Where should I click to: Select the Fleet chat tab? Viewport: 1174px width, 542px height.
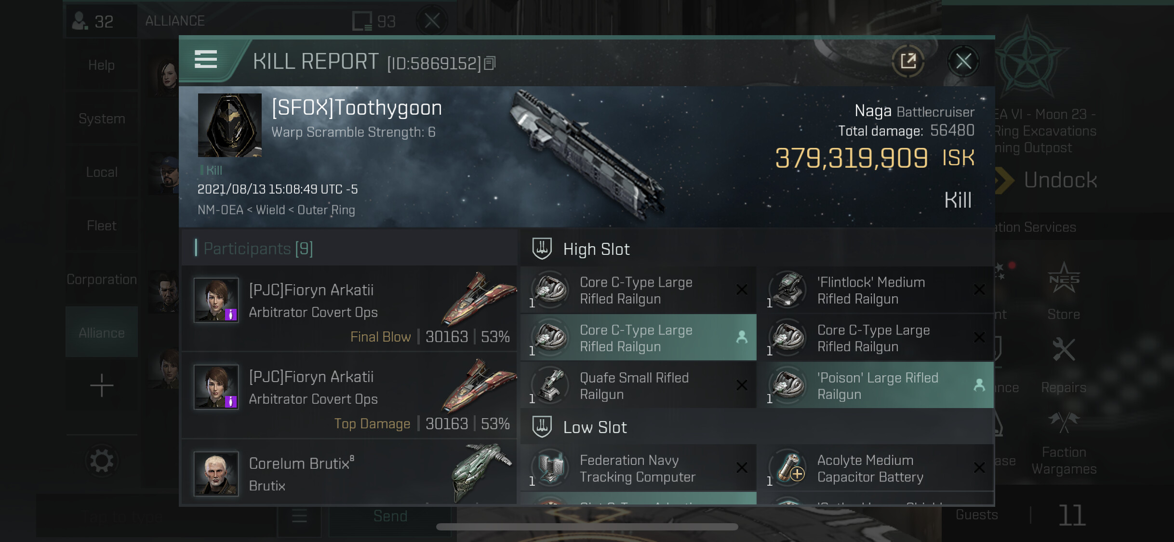[x=102, y=225]
